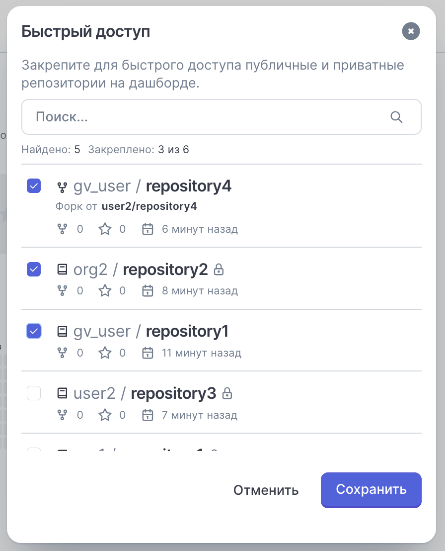Viewport: 445px width, 551px height.
Task: Click the lock icon next to org2 / repository2
Action: pyautogui.click(x=219, y=270)
